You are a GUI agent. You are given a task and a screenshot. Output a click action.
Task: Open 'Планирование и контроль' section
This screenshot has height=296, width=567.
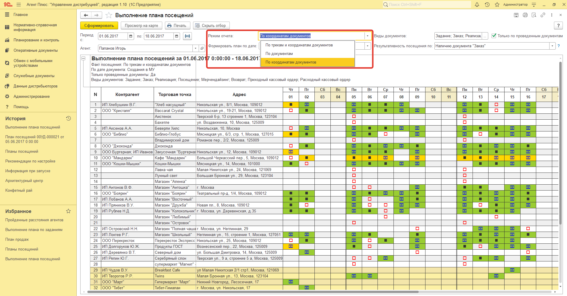click(x=36, y=40)
